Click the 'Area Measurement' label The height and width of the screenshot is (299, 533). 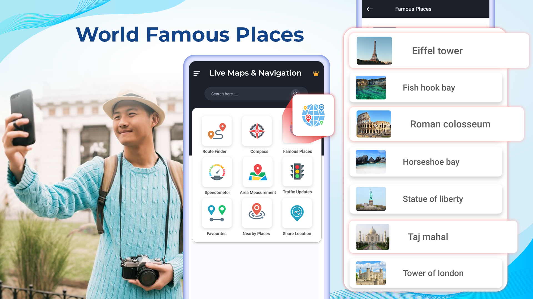(258, 192)
